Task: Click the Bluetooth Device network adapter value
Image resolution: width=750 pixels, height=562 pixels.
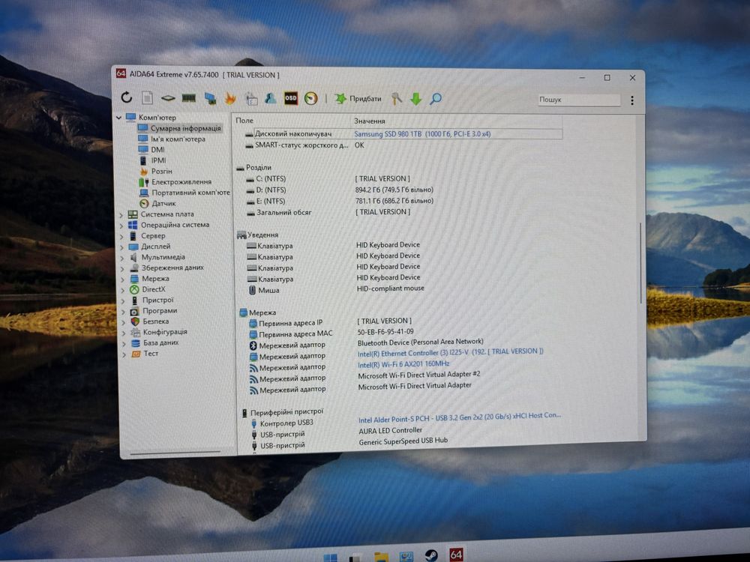Action: pos(421,342)
